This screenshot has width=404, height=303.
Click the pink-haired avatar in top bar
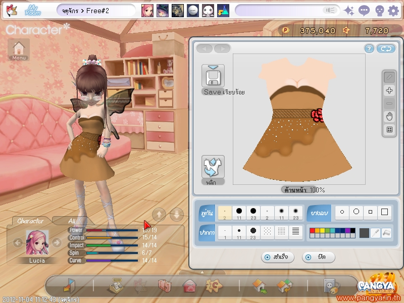[147, 11]
